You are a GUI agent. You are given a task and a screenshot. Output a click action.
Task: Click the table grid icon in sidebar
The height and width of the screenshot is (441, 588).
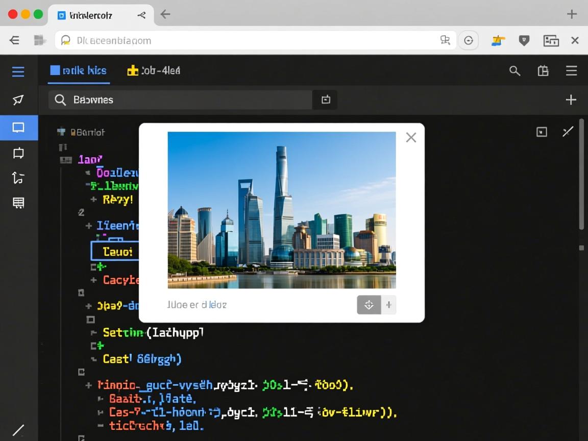(x=18, y=203)
